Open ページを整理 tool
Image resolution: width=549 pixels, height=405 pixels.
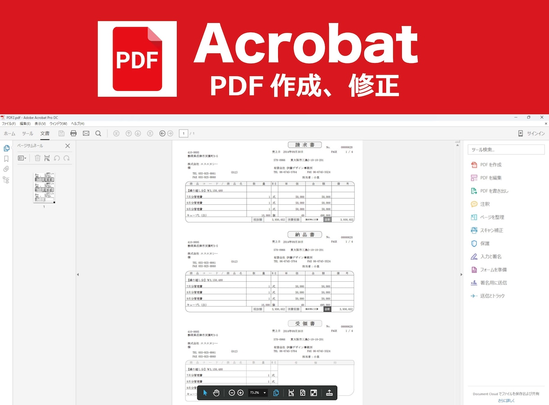point(487,217)
